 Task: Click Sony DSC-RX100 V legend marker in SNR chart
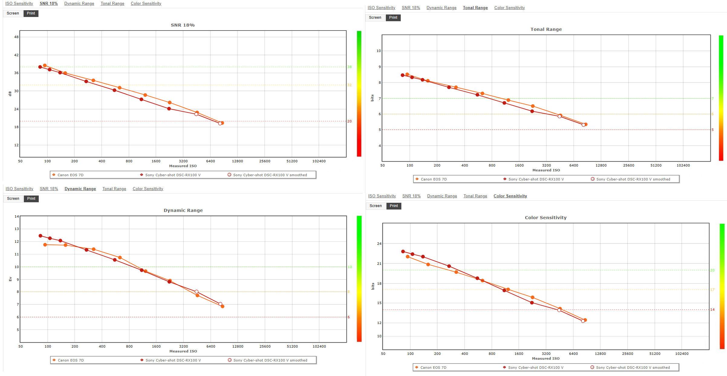[x=142, y=175]
